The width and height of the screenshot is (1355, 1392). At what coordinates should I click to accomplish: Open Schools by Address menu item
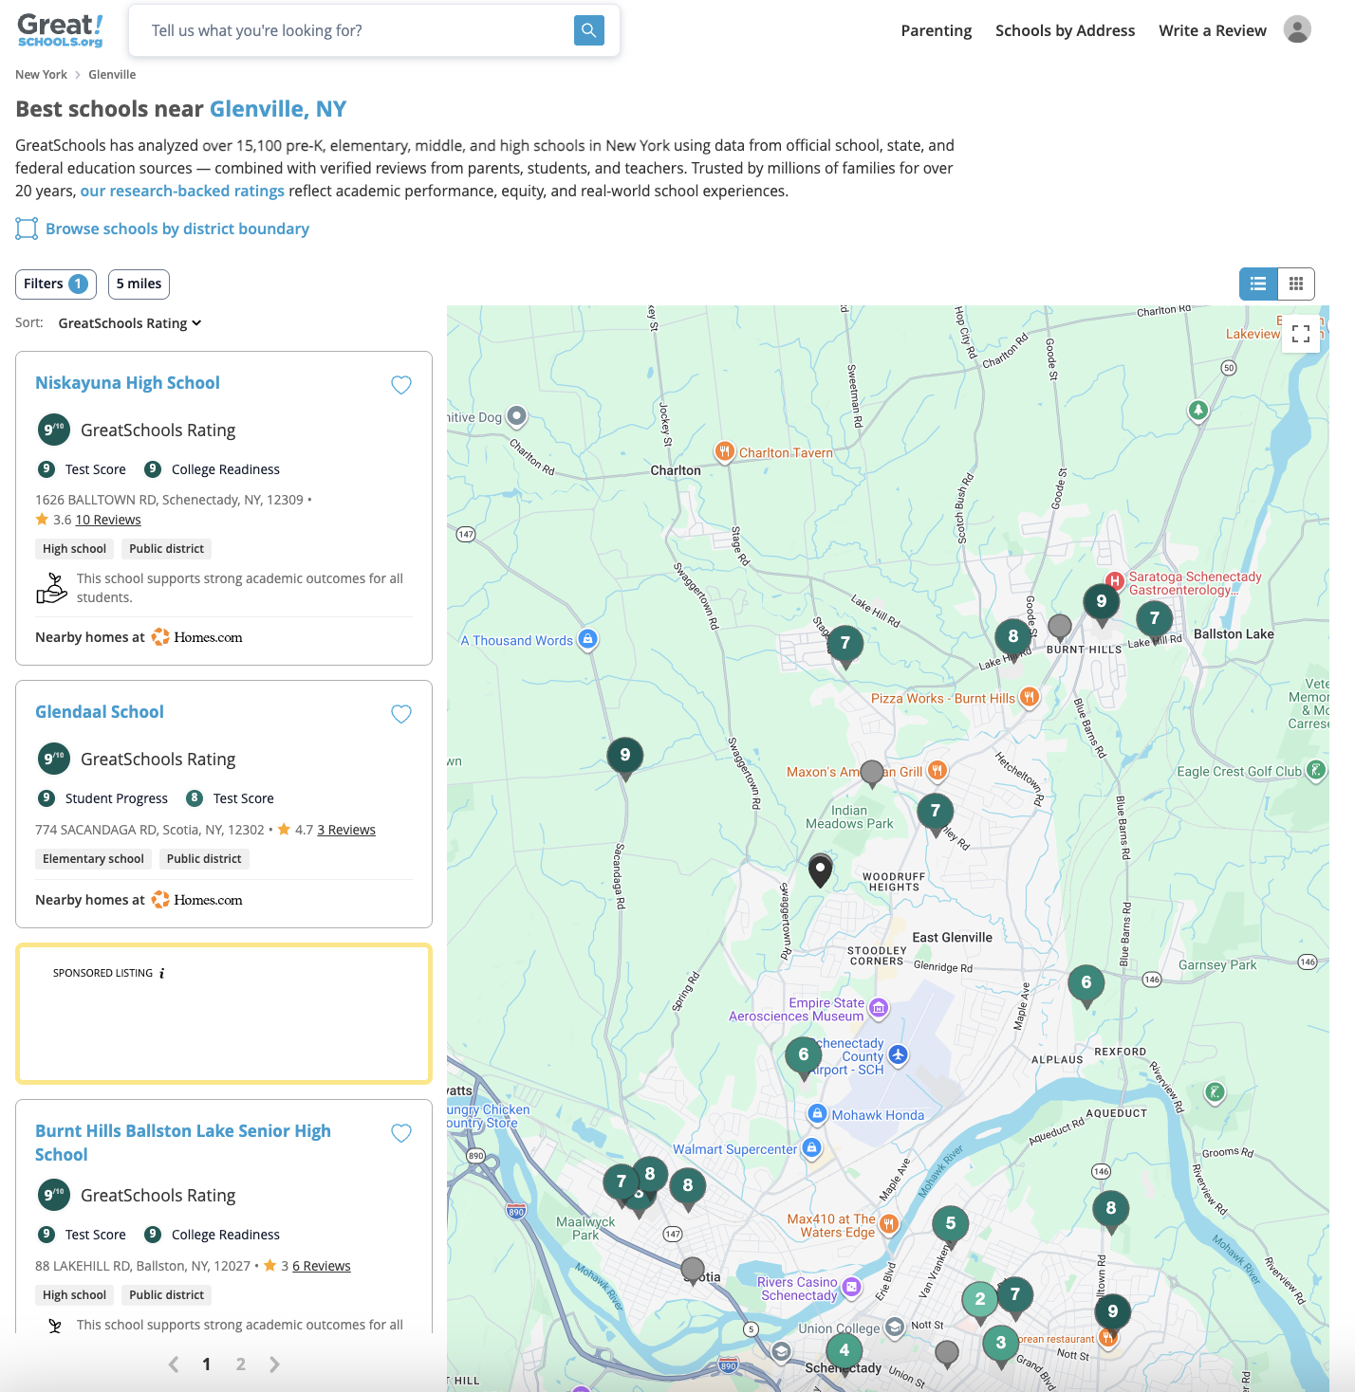pos(1065,30)
